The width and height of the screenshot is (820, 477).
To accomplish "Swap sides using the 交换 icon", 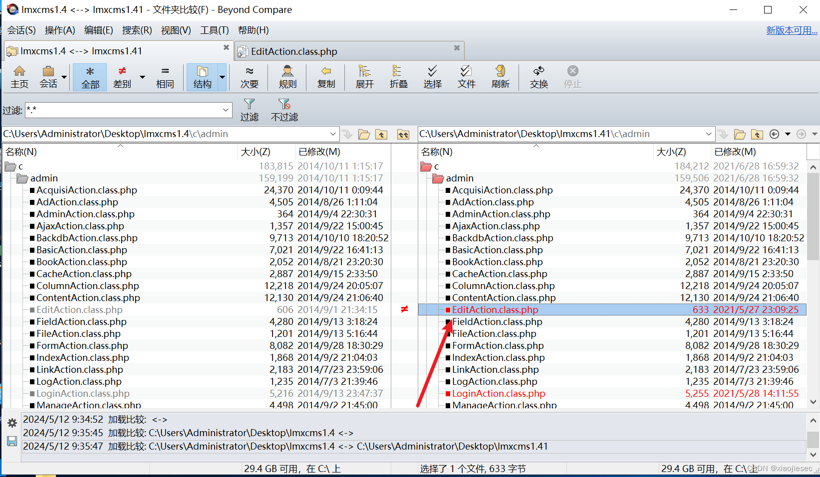I will (x=539, y=77).
